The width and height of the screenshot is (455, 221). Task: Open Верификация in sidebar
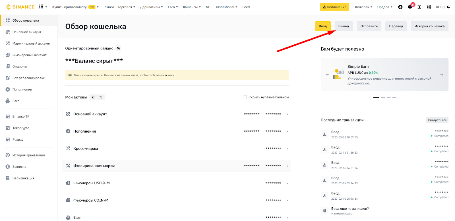[28, 178]
